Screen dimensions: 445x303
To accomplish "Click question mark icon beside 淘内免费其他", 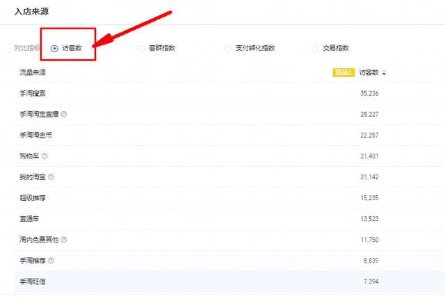I will [64, 240].
